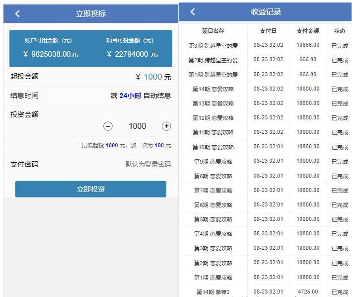Decrease investment amount with minus icon

point(108,126)
